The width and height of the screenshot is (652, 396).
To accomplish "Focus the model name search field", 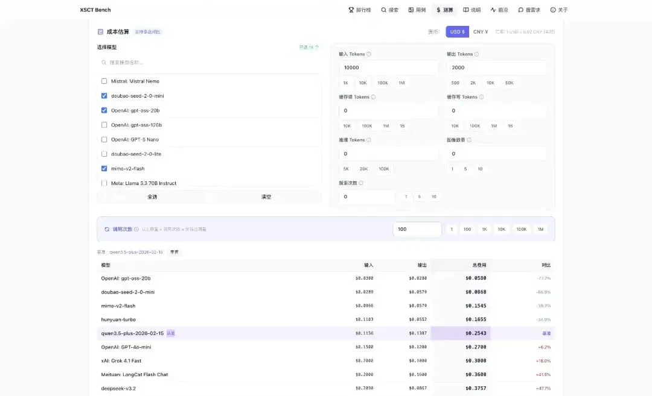I will click(209, 62).
